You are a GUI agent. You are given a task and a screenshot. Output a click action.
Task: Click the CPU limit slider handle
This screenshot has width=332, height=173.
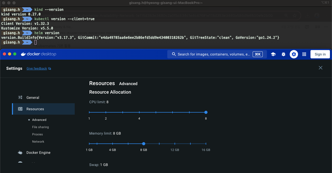tap(206, 112)
